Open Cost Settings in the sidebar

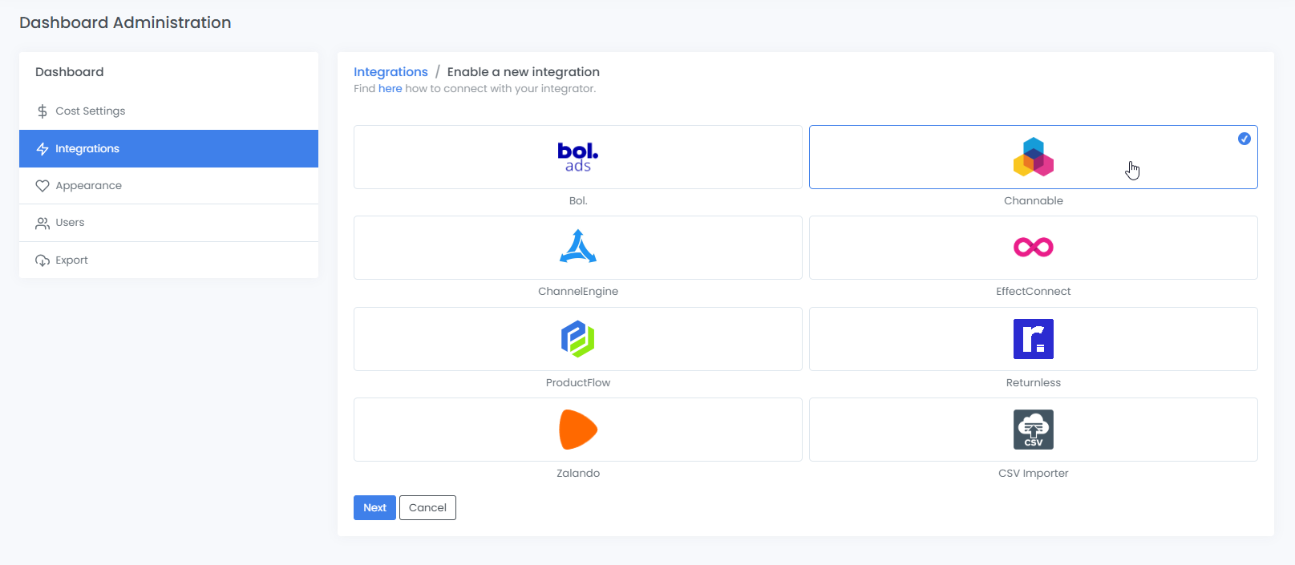coord(168,111)
